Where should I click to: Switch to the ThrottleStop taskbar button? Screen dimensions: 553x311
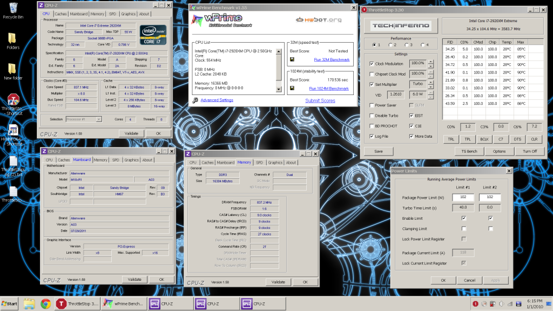coord(77,303)
